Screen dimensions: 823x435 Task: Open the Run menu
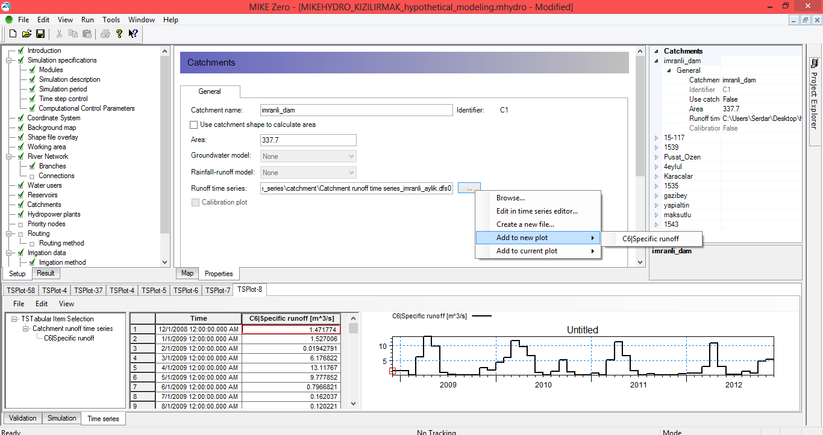click(x=88, y=20)
